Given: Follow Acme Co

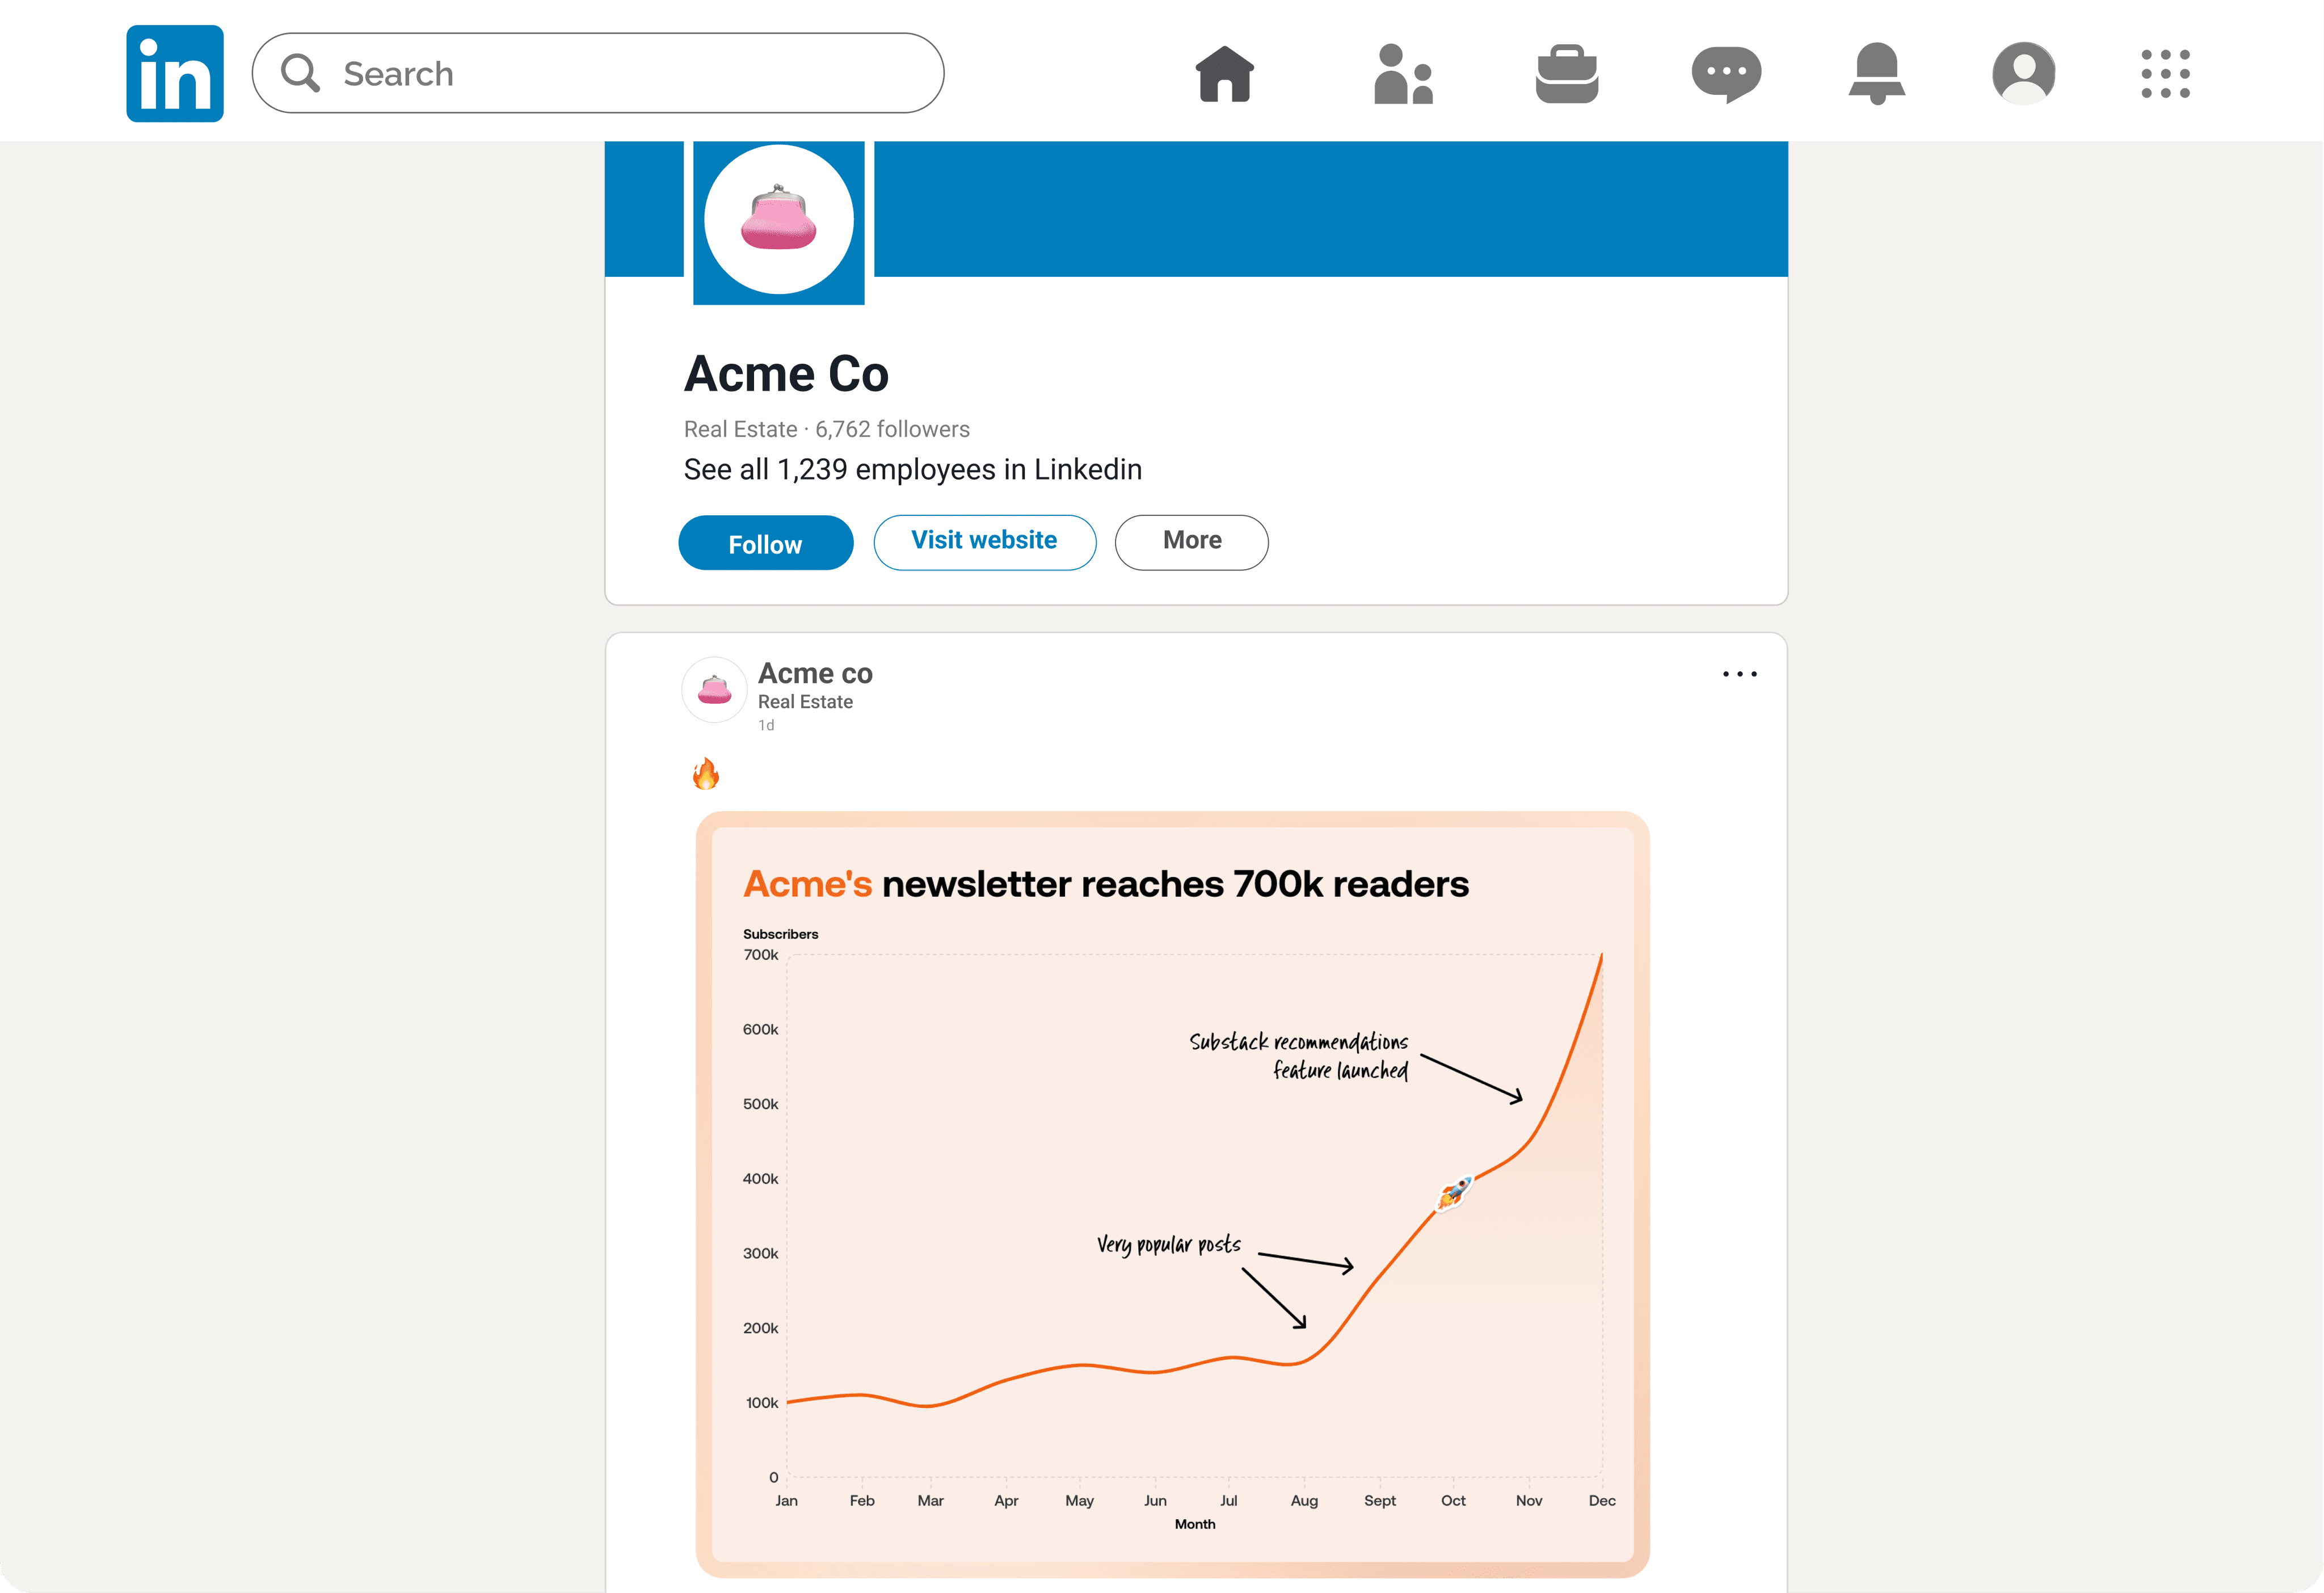Looking at the screenshot, I should pyautogui.click(x=765, y=543).
